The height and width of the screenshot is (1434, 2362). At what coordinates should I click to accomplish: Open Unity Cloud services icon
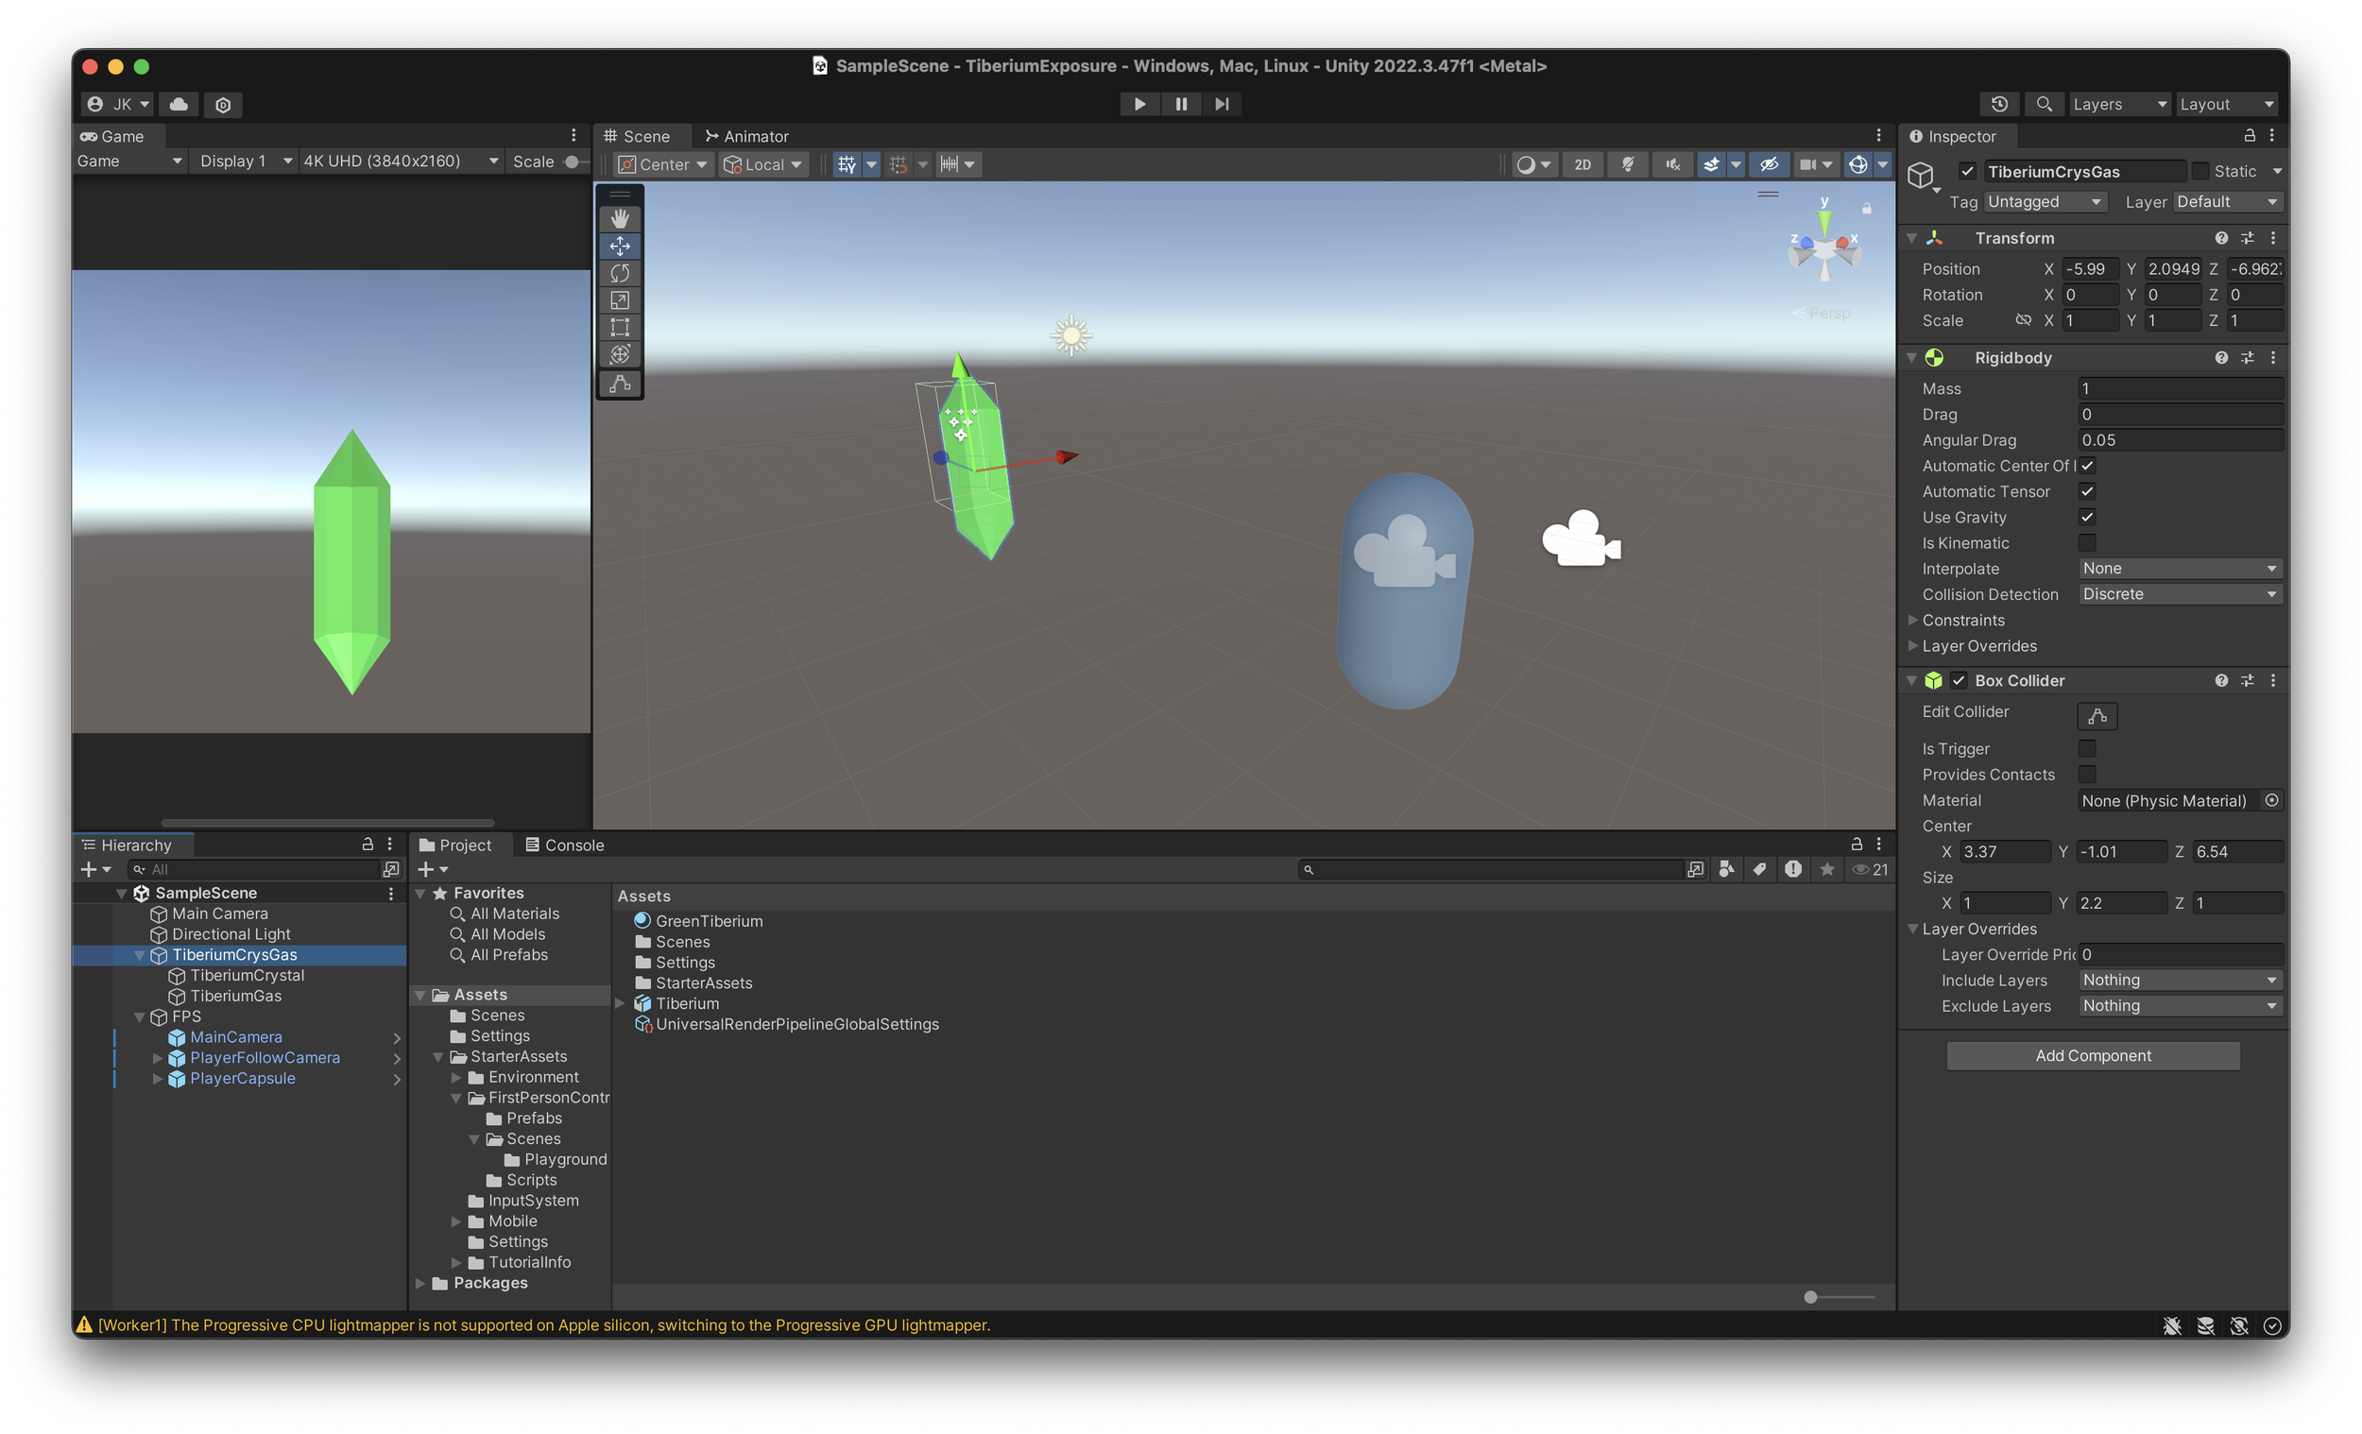(x=180, y=104)
